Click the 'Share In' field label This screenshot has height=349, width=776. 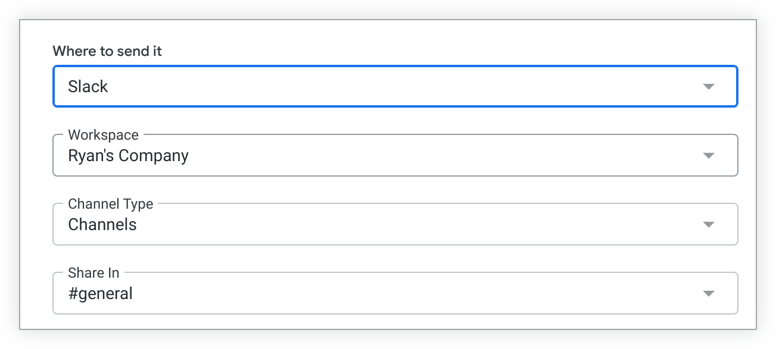[94, 273]
